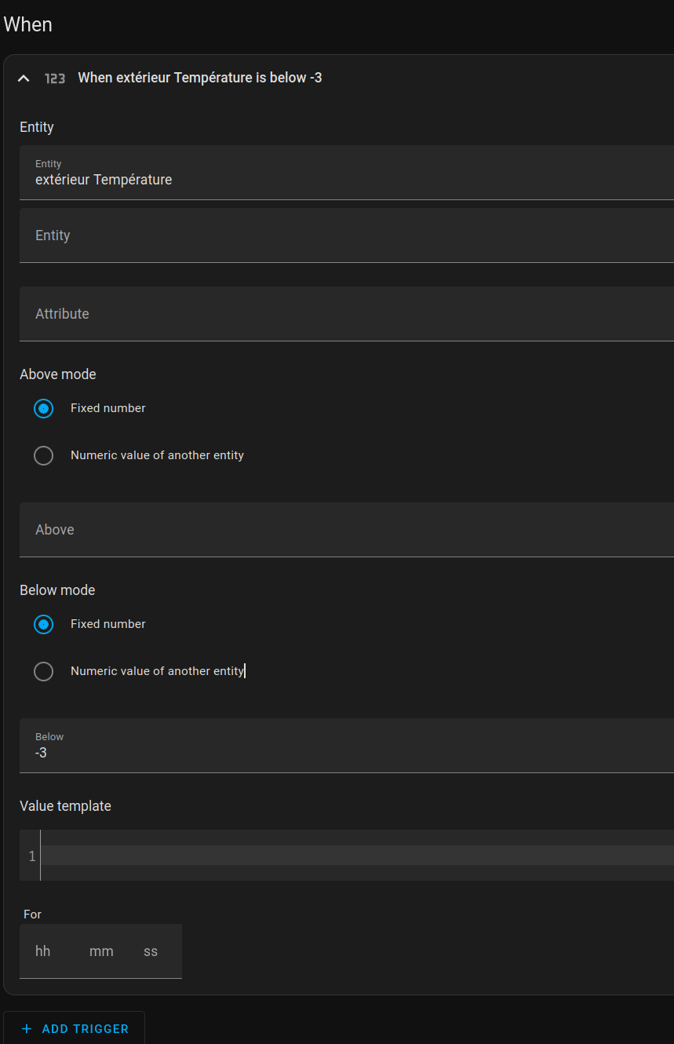Select 'Numeric value of another entity' for Above mode
The width and height of the screenshot is (674, 1044).
coord(44,455)
